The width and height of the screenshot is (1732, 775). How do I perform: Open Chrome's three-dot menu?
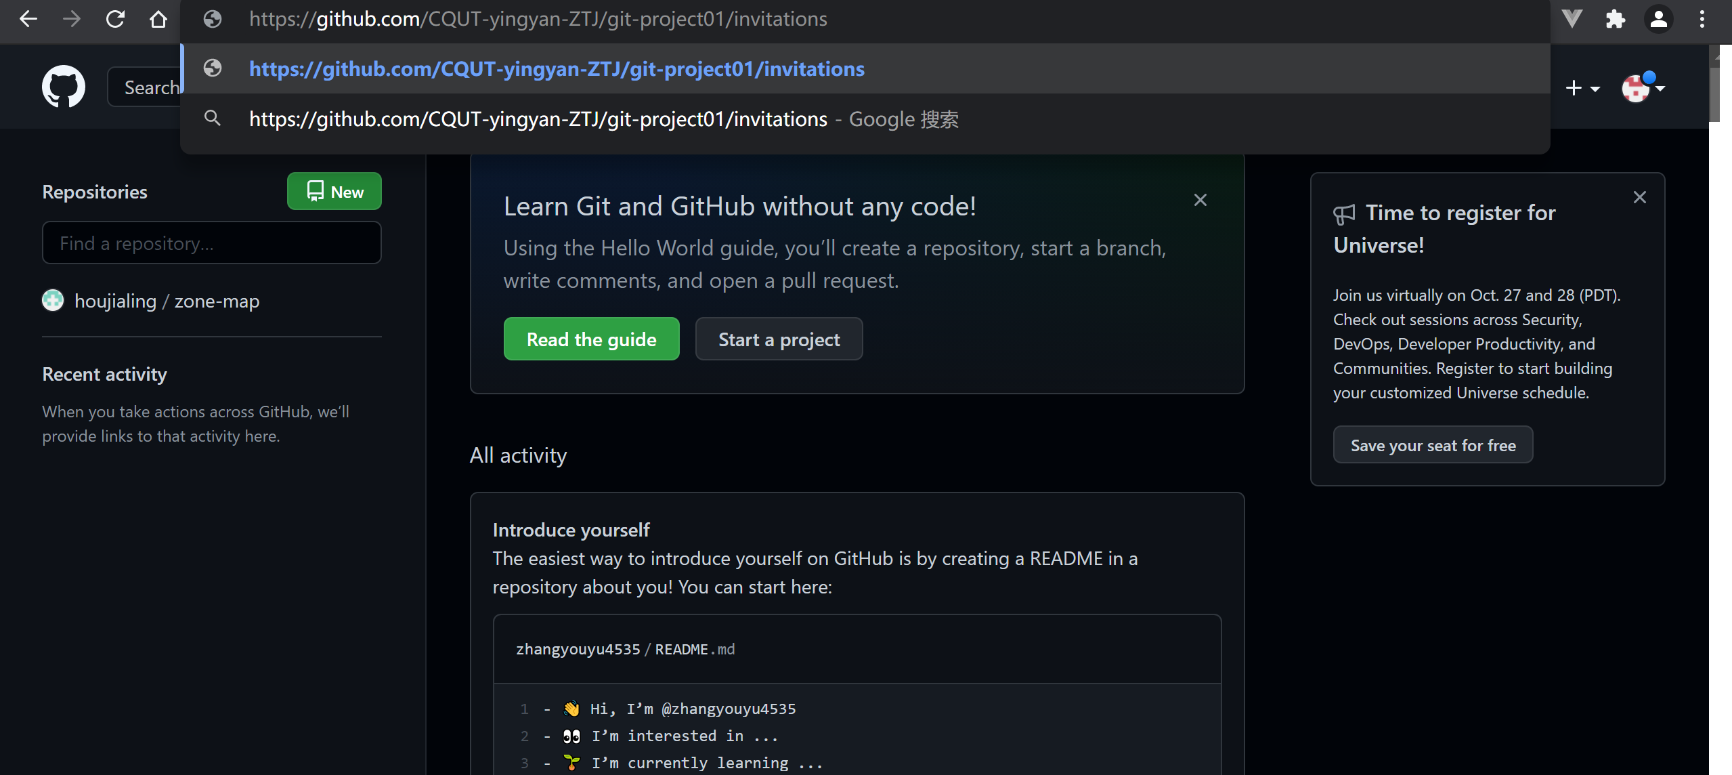click(x=1702, y=18)
